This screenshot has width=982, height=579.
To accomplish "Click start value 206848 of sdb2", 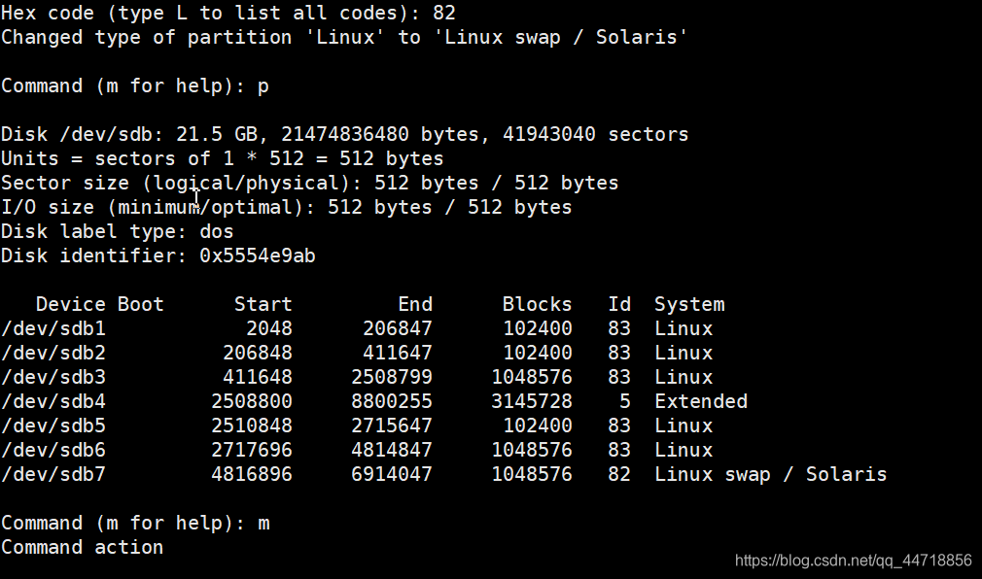I will click(x=258, y=353).
